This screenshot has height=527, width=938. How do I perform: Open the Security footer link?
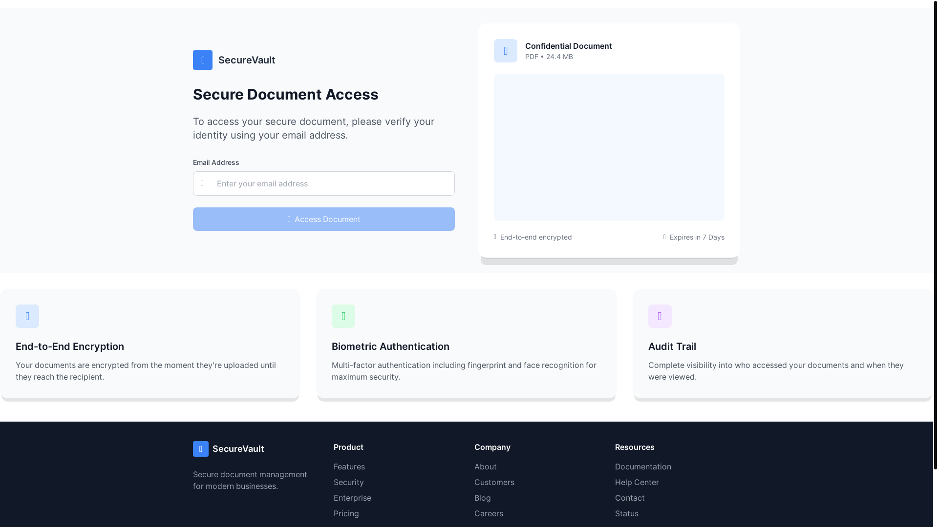(349, 482)
